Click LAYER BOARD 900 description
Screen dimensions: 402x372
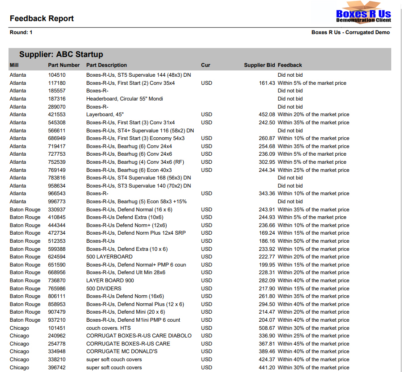(x=110, y=280)
